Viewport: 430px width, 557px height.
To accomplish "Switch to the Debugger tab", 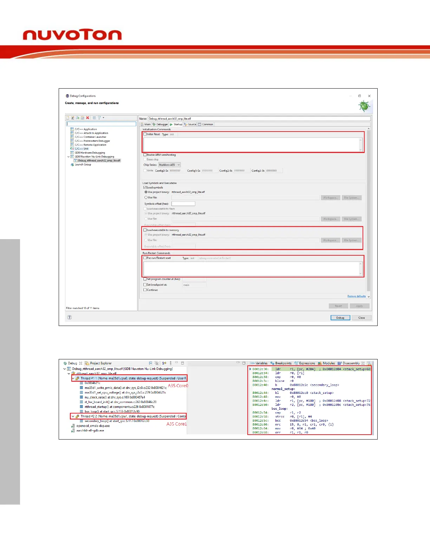I will click(160, 124).
